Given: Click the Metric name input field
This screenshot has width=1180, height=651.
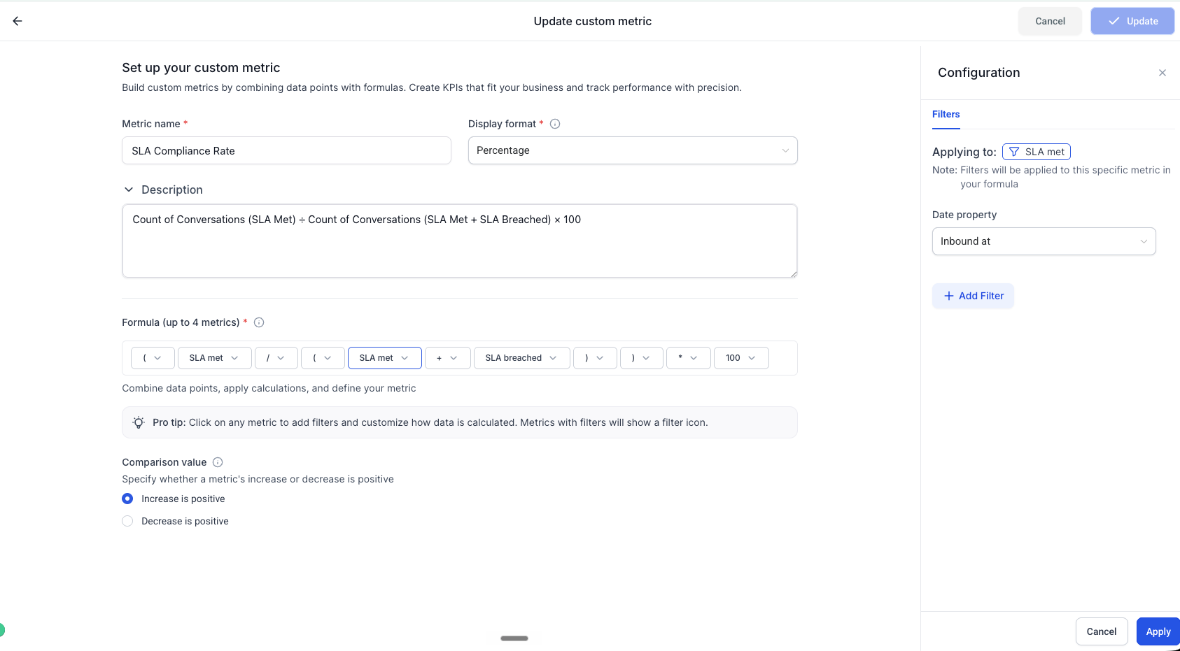Looking at the screenshot, I should [x=286, y=150].
